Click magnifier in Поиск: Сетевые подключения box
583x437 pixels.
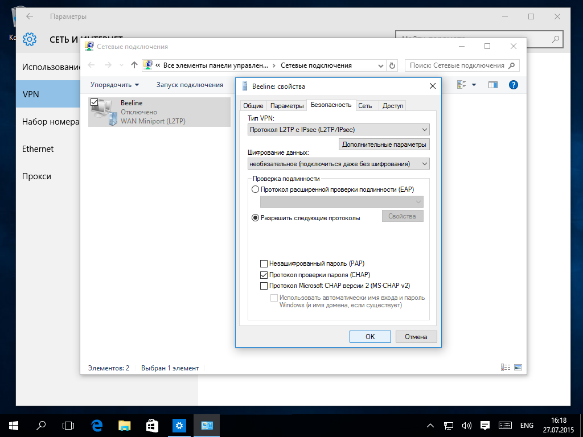512,65
